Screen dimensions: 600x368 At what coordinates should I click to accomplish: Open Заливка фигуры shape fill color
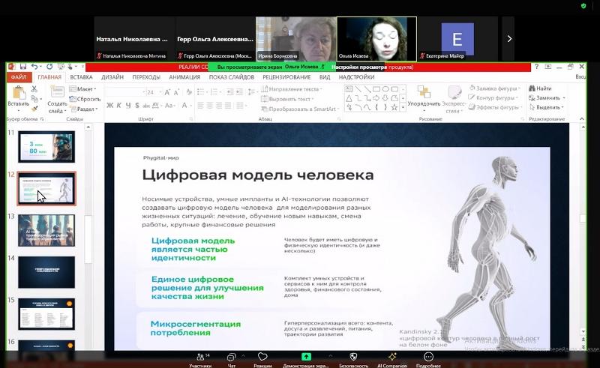(x=496, y=88)
